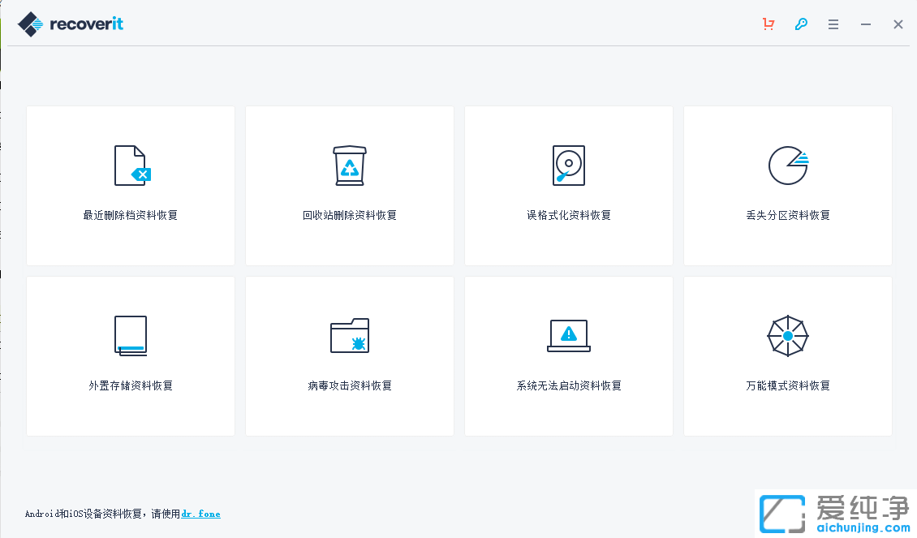Open the hamburger menu in title bar
The height and width of the screenshot is (538, 917).
[833, 24]
